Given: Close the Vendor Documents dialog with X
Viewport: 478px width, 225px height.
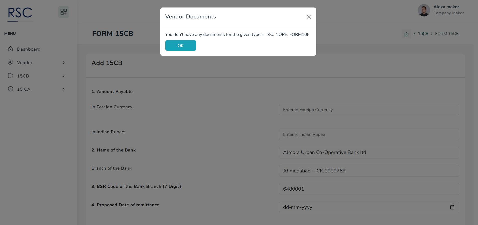Looking at the screenshot, I should [x=309, y=17].
